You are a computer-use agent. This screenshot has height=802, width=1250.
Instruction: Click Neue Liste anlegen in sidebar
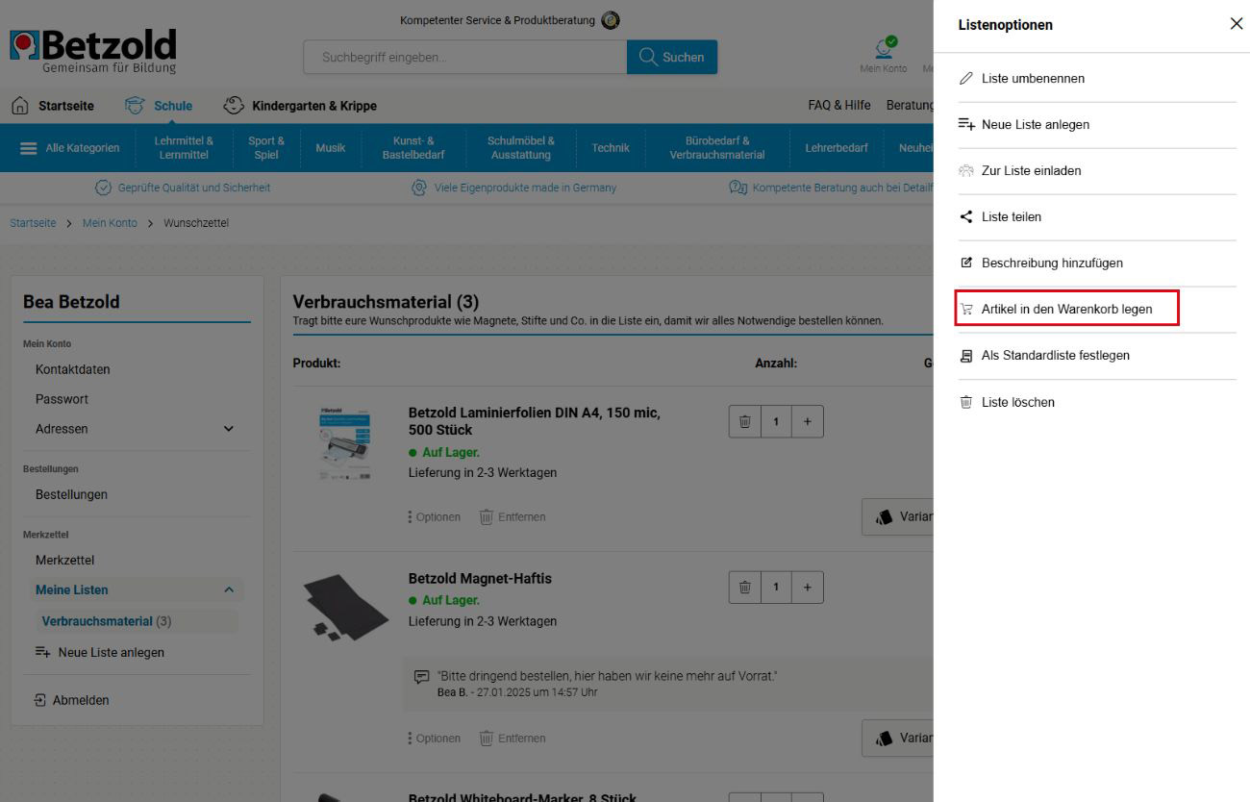click(x=100, y=652)
